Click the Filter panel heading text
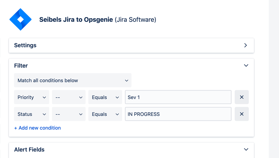The width and height of the screenshot is (279, 158). pyautogui.click(x=21, y=66)
